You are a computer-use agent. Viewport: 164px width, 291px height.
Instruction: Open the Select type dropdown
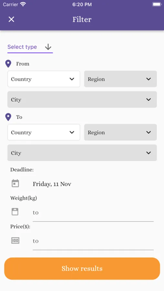pos(30,48)
